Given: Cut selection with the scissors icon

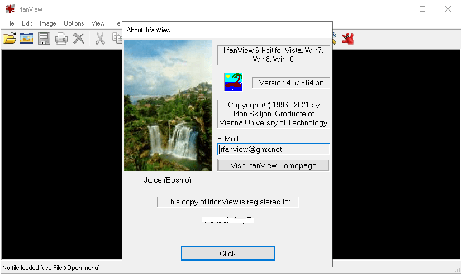Looking at the screenshot, I should tap(100, 38).
